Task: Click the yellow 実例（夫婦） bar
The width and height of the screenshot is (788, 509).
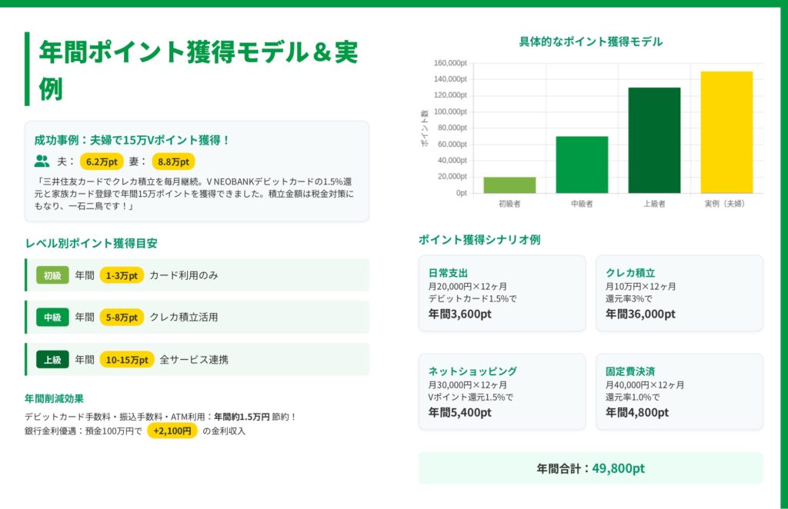Action: (x=726, y=132)
